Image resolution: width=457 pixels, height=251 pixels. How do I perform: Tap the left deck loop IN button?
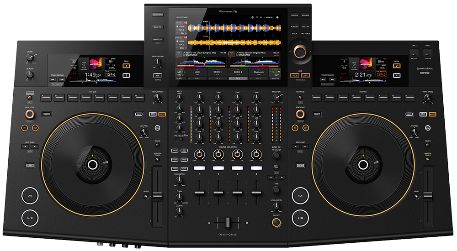coord(25,129)
